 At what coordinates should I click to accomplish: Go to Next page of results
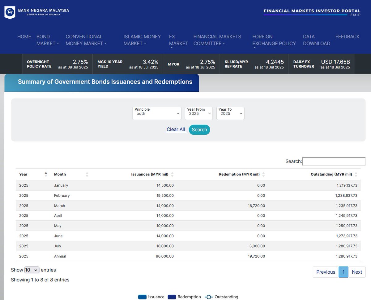[x=357, y=272]
